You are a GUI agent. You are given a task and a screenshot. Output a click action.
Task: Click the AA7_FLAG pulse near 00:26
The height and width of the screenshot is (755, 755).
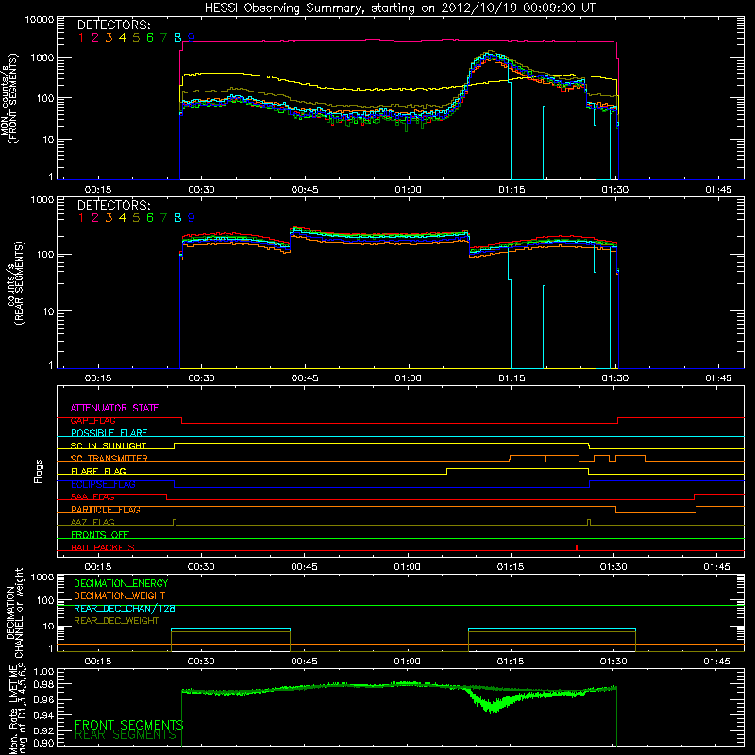coord(175,523)
